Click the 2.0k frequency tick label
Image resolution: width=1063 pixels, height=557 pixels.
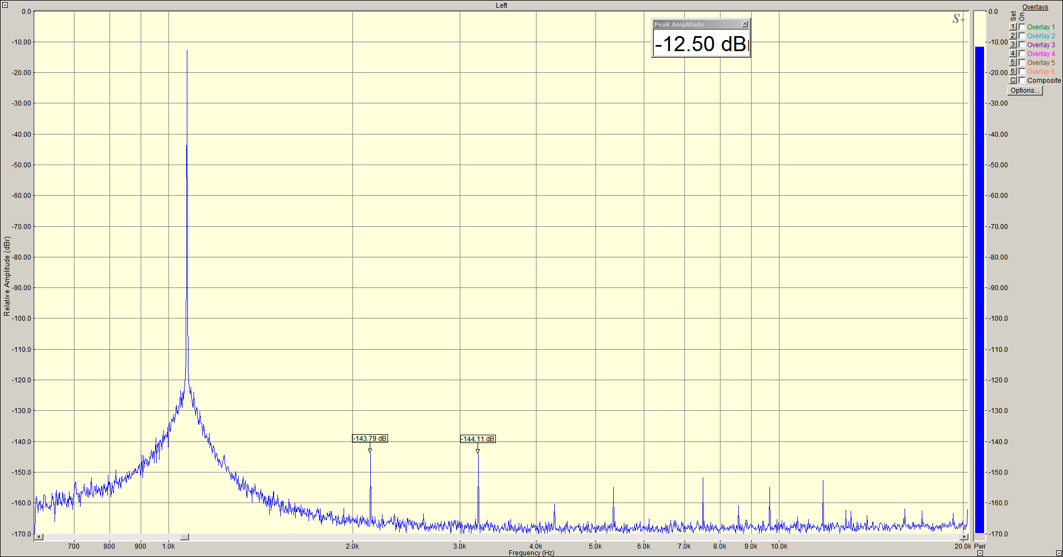(352, 546)
